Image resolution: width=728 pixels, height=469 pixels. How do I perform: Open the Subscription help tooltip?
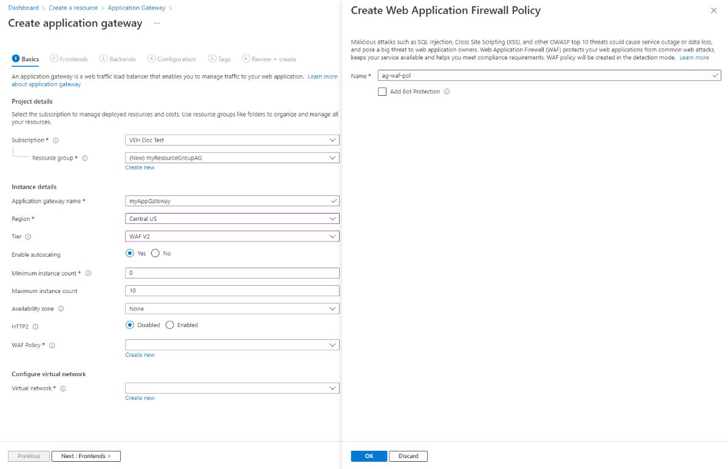click(55, 140)
